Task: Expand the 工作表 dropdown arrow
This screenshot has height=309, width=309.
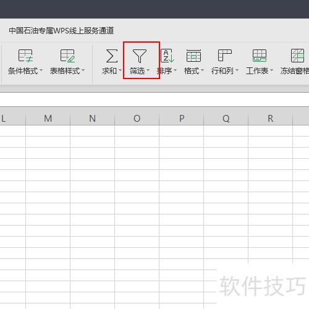Action: (271, 70)
